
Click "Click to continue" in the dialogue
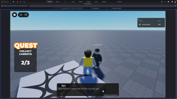pyautogui.click(x=111, y=95)
